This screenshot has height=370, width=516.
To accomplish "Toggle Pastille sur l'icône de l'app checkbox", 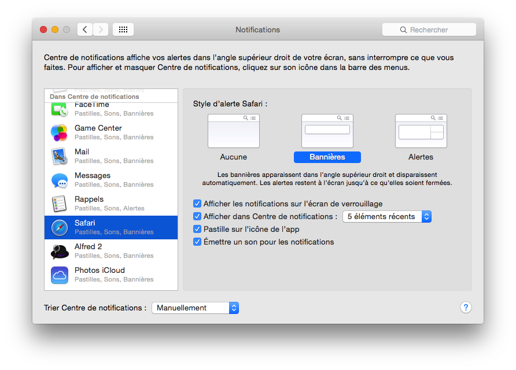I will 197,230.
